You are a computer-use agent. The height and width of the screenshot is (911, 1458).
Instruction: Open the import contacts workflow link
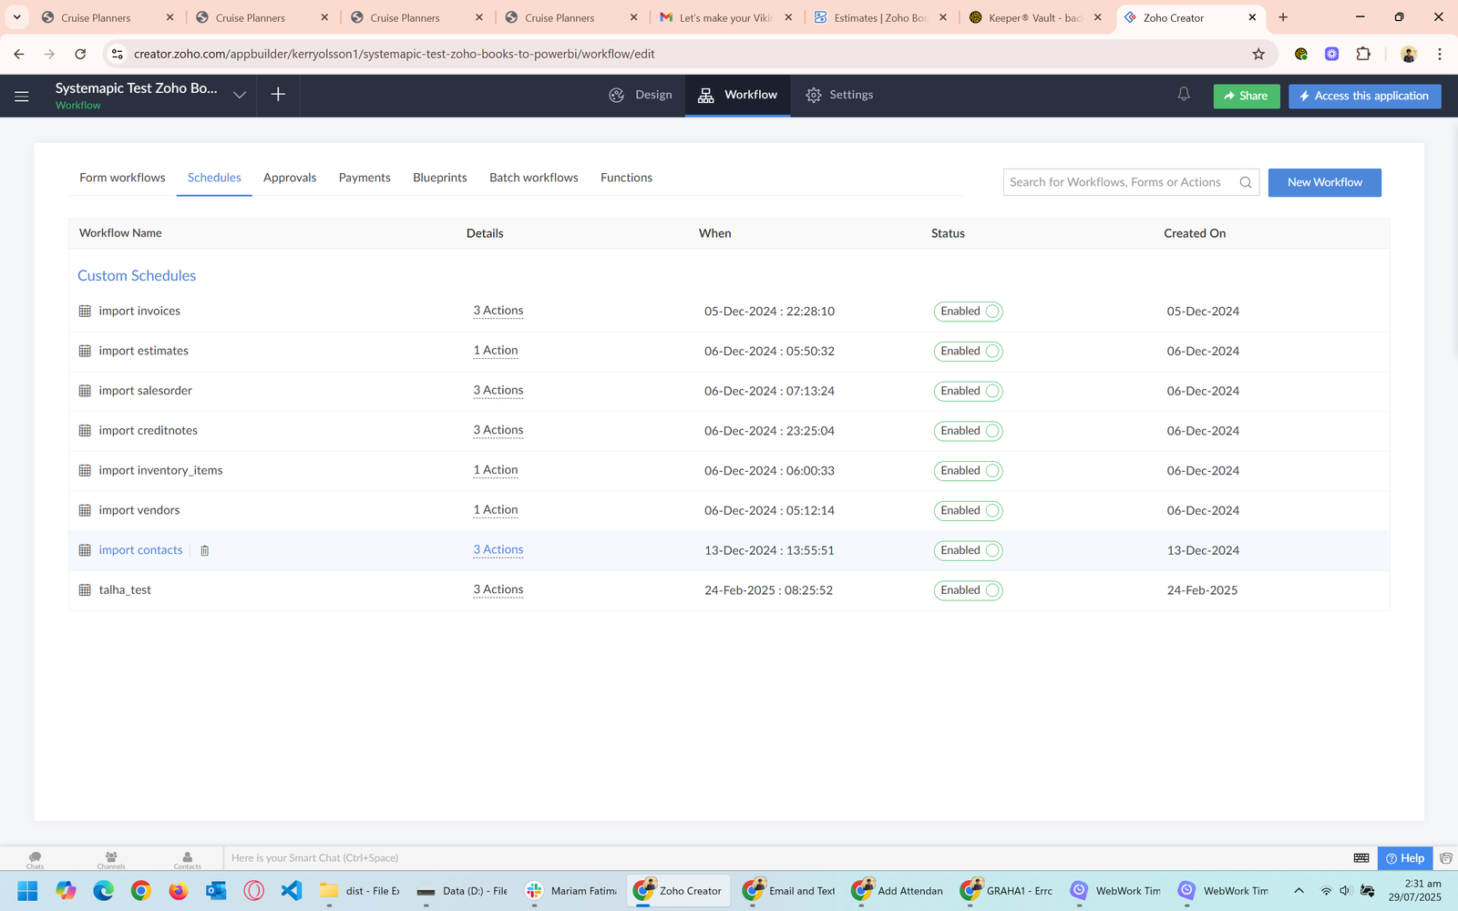point(140,550)
